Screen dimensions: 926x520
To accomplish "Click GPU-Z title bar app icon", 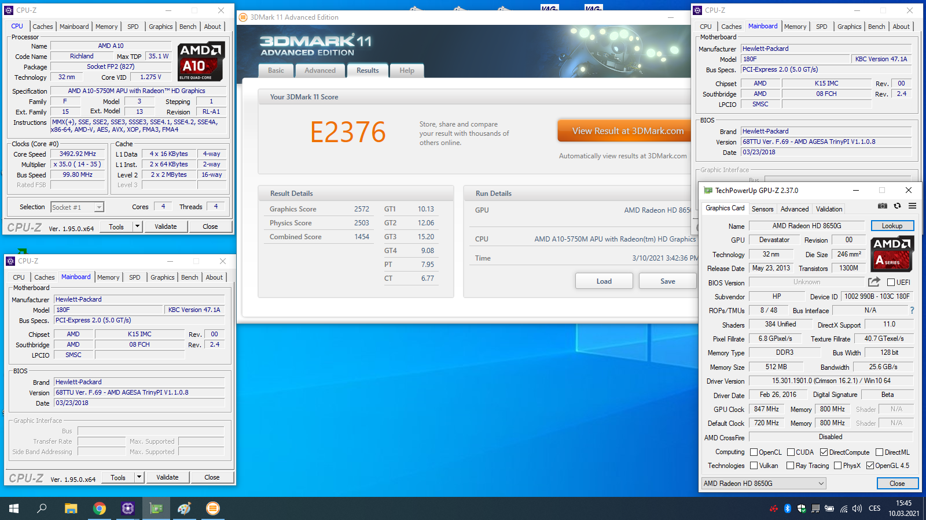I will (x=708, y=190).
